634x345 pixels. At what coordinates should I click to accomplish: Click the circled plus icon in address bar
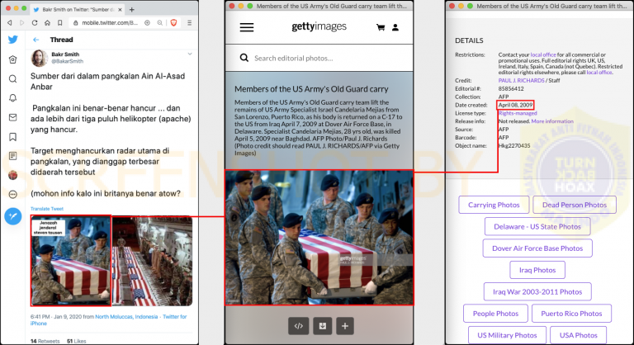click(x=147, y=22)
